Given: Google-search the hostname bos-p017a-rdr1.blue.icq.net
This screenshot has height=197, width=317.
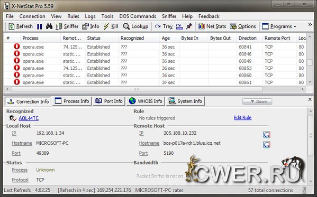Looking at the screenshot, I should coord(267,145).
